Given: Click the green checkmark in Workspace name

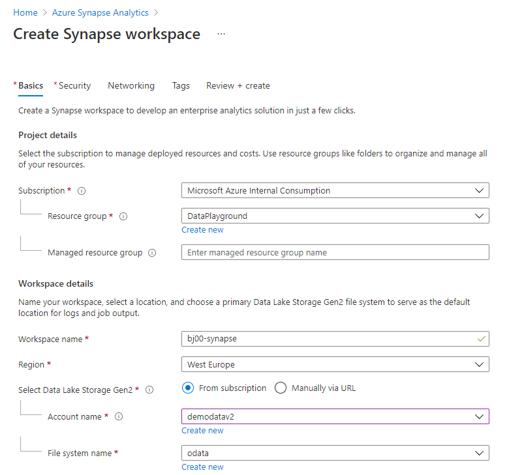Looking at the screenshot, I should [481, 339].
